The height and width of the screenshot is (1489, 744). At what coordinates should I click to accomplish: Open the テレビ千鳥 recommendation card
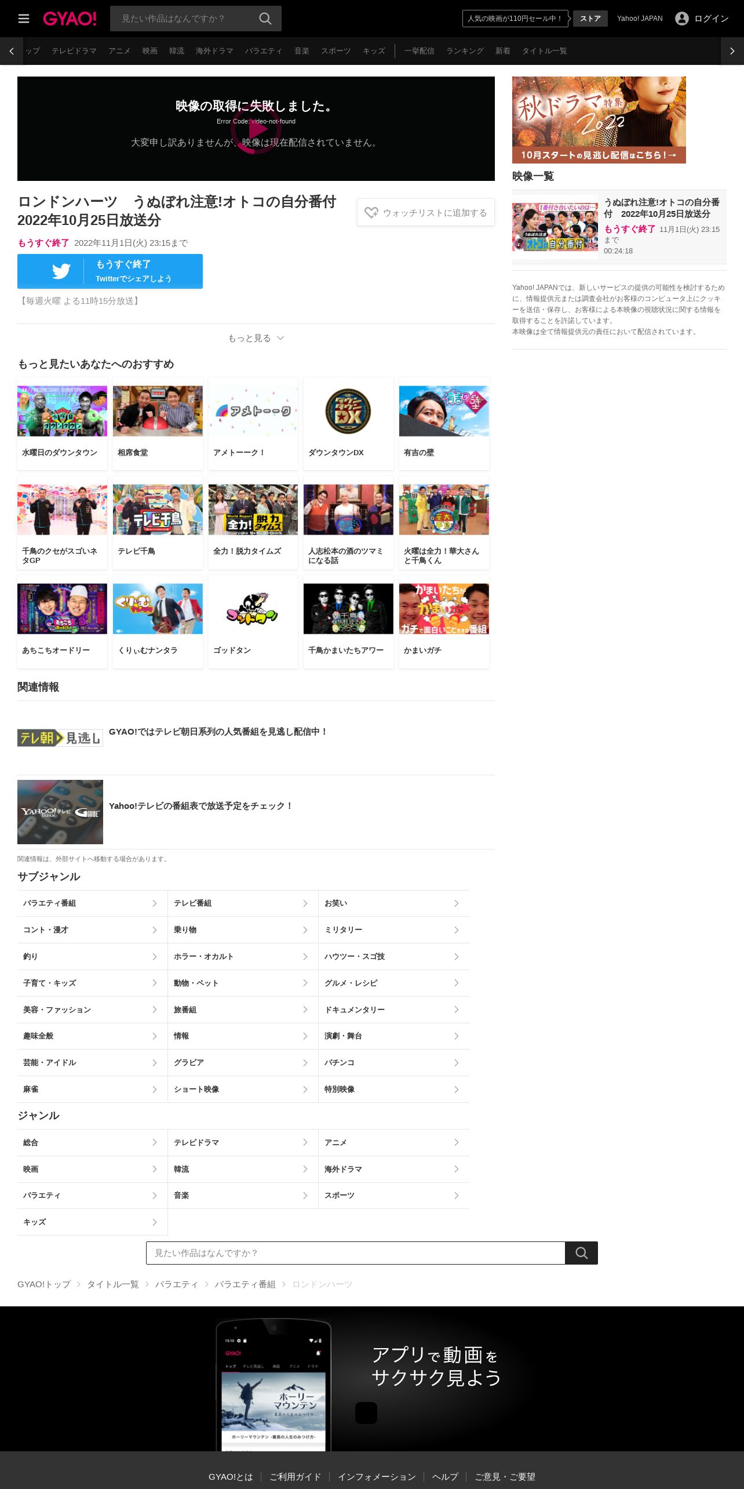click(158, 522)
